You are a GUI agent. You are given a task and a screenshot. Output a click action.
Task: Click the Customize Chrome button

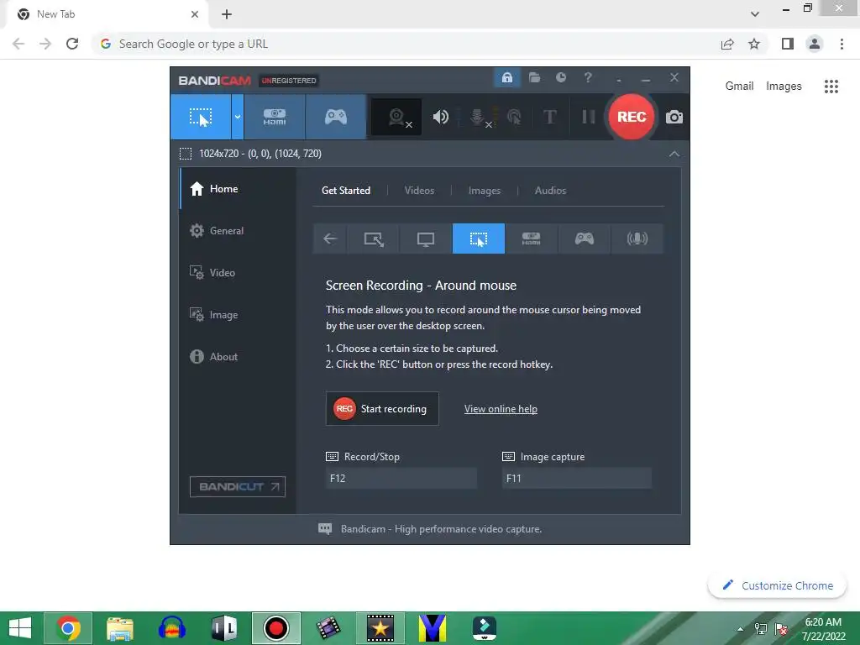pos(778,585)
